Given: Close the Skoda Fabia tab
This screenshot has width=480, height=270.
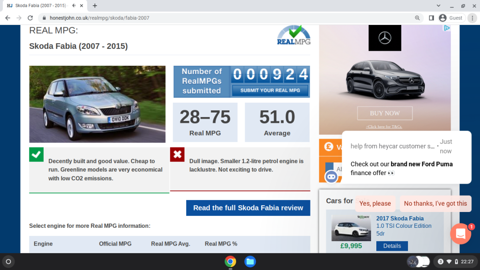Looking at the screenshot, I should click(82, 5).
